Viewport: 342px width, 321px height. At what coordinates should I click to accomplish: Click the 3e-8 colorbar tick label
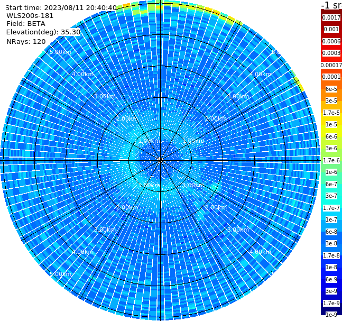pos(331,243)
